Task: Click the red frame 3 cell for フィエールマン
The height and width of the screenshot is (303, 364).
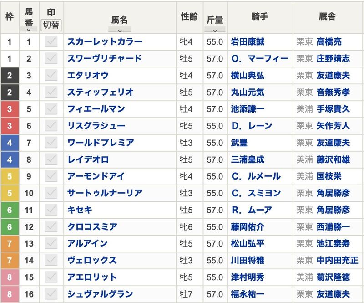Action: pos(10,109)
